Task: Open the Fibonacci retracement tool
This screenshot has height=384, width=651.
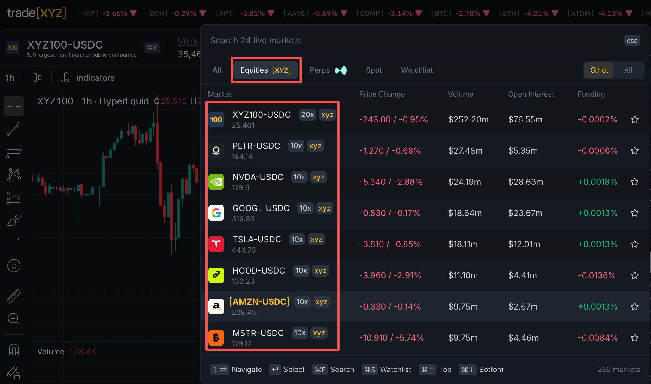Action: pyautogui.click(x=14, y=152)
